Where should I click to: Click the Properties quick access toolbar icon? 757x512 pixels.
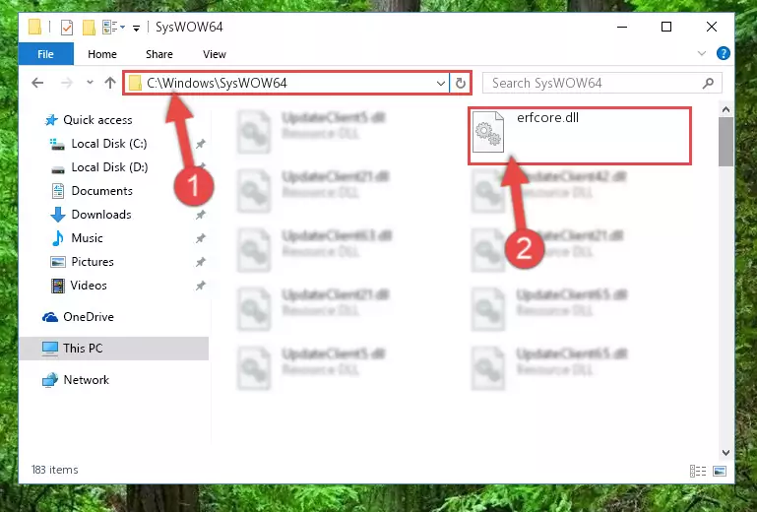pos(67,28)
